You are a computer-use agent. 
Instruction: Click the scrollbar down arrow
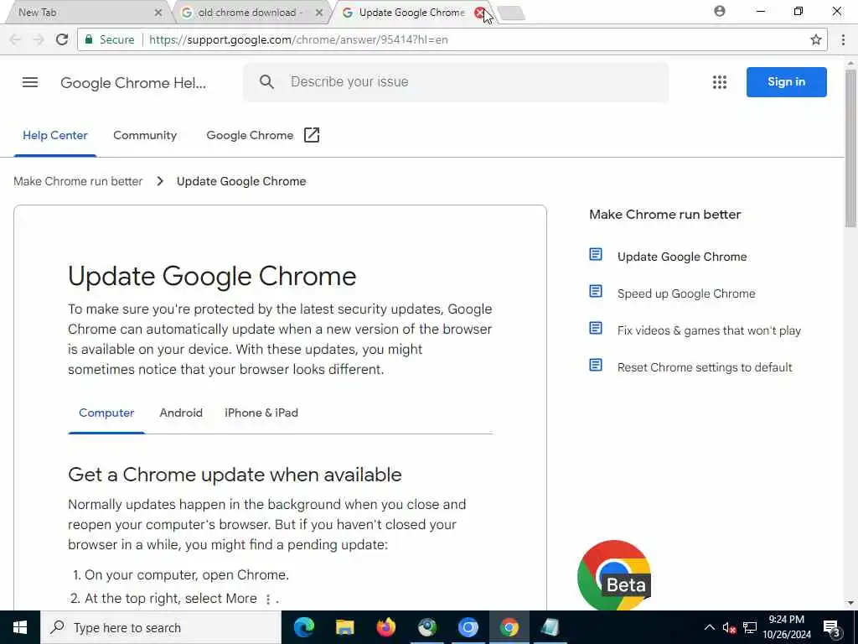(x=851, y=604)
